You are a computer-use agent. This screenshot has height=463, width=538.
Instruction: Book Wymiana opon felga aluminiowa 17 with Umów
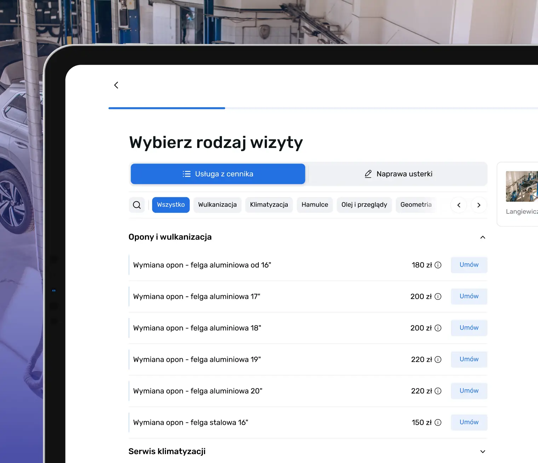click(x=469, y=296)
